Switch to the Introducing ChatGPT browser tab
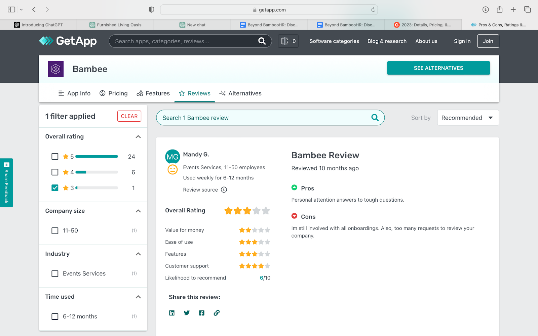Screen dimensions: 538x336 pos(38,25)
